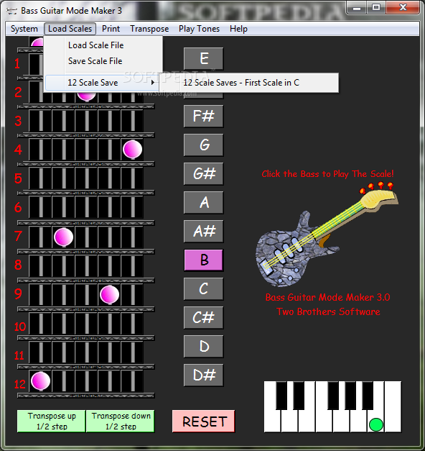Open the Transpose menu

[149, 29]
